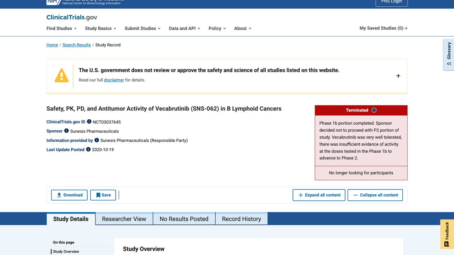The height and width of the screenshot is (255, 454).
Task: Open the Find Studies dropdown menu
Action: (x=62, y=28)
